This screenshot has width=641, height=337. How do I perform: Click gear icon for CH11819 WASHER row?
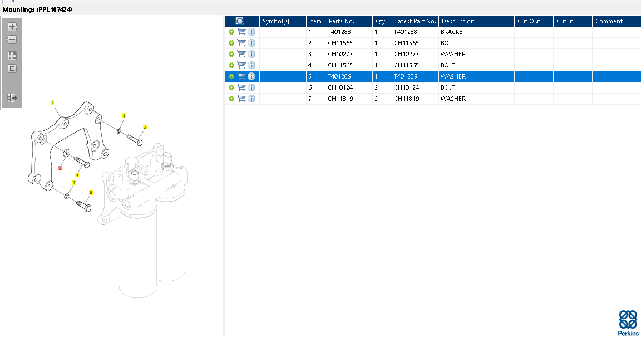[231, 99]
